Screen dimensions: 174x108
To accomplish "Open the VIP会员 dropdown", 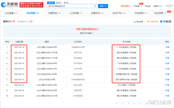I will [125, 6].
